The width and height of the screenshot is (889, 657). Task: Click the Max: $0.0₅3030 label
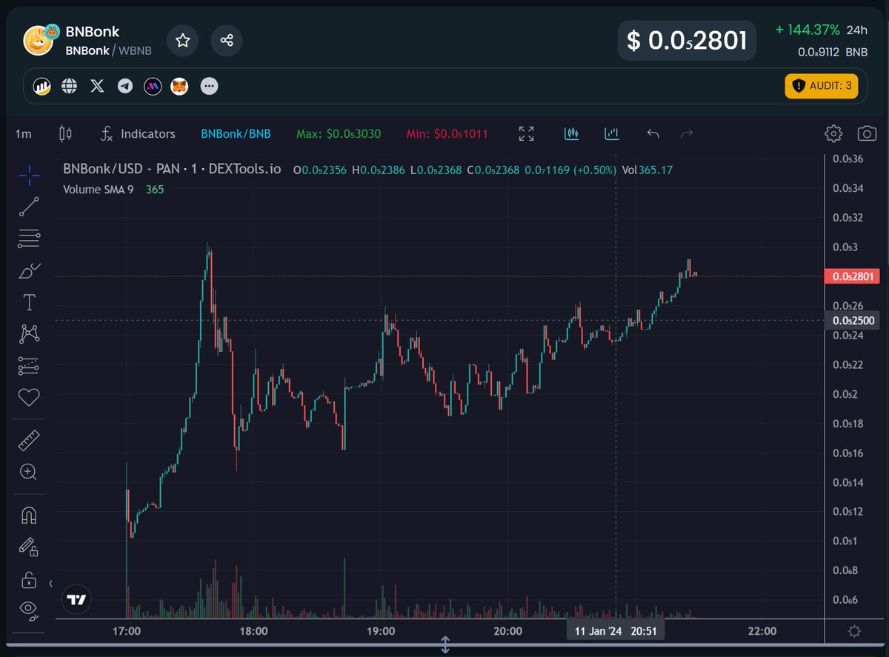click(339, 134)
